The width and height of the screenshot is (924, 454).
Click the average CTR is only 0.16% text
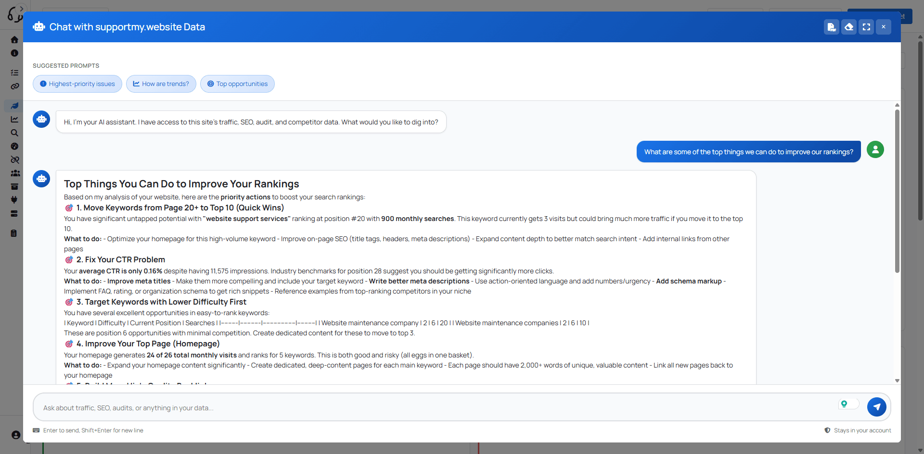(120, 271)
